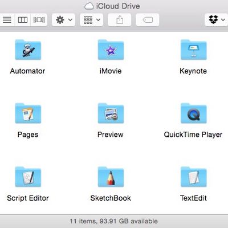Open the Dropbox toolbar menu
The image size is (228, 228).
point(217,20)
